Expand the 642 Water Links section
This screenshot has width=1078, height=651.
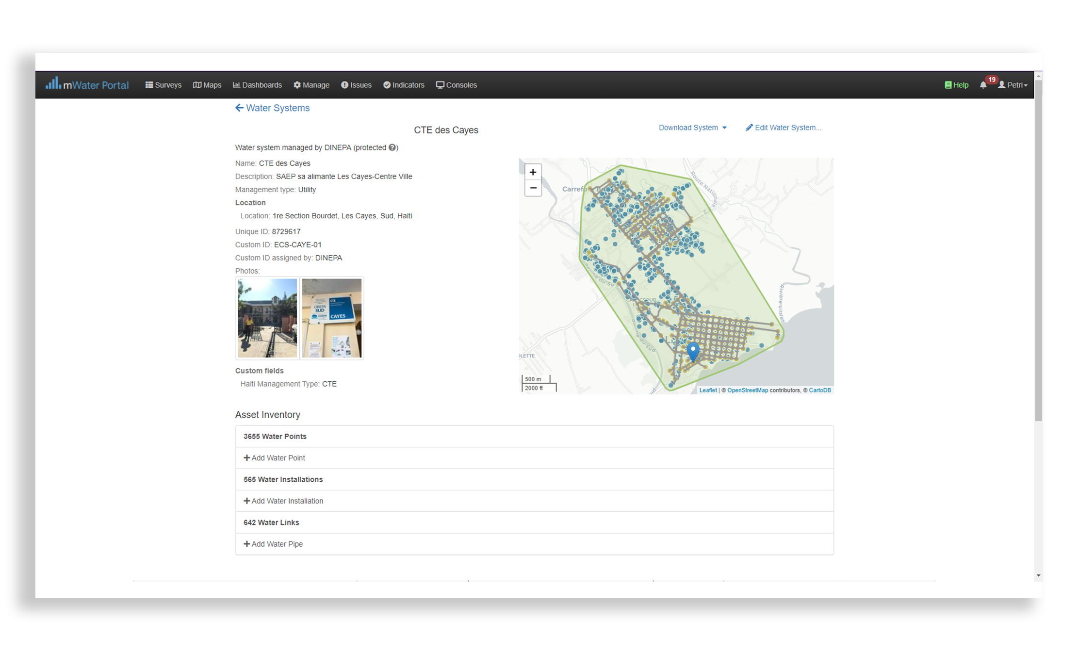[x=271, y=522]
